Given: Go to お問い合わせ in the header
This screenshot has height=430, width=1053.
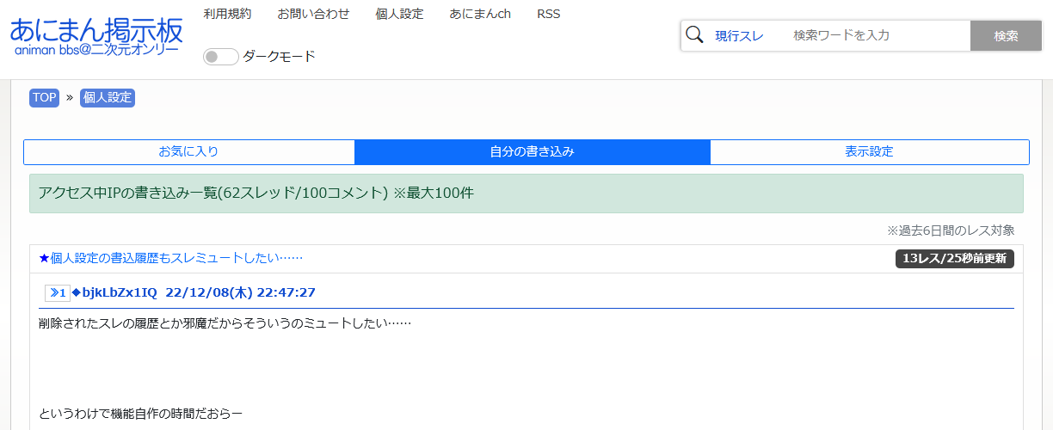Looking at the screenshot, I should [313, 14].
